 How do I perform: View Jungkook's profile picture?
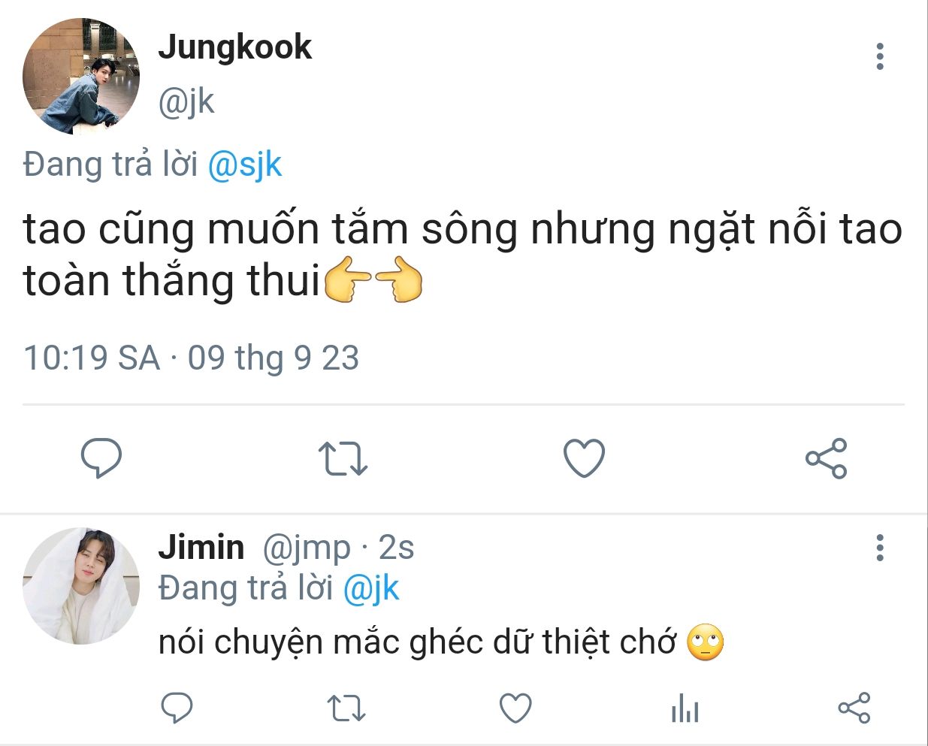pyautogui.click(x=81, y=77)
